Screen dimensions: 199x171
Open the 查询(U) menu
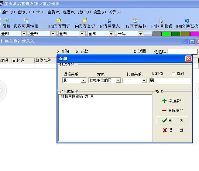(x=24, y=12)
